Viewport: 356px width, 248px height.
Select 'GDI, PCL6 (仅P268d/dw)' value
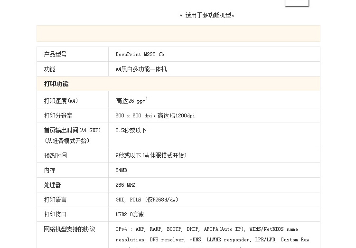tap(147, 200)
